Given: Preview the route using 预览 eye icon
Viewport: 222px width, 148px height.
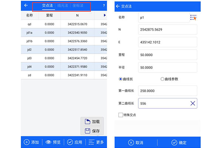Looking at the screenshot, I should click(53, 142).
